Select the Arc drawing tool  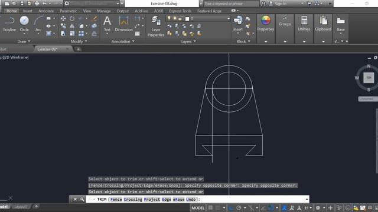coord(38,24)
